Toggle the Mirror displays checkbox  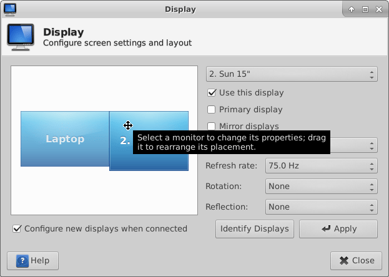pos(212,126)
